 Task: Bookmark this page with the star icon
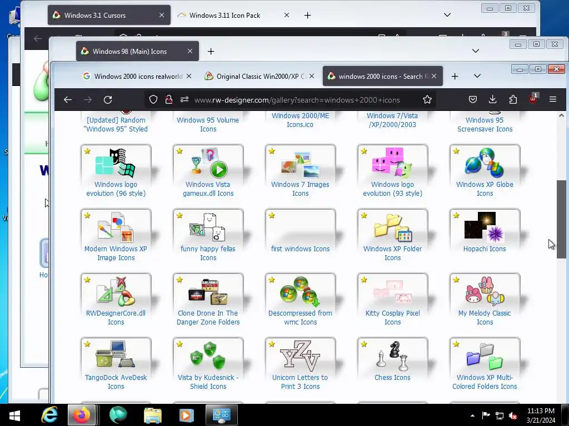(x=427, y=100)
